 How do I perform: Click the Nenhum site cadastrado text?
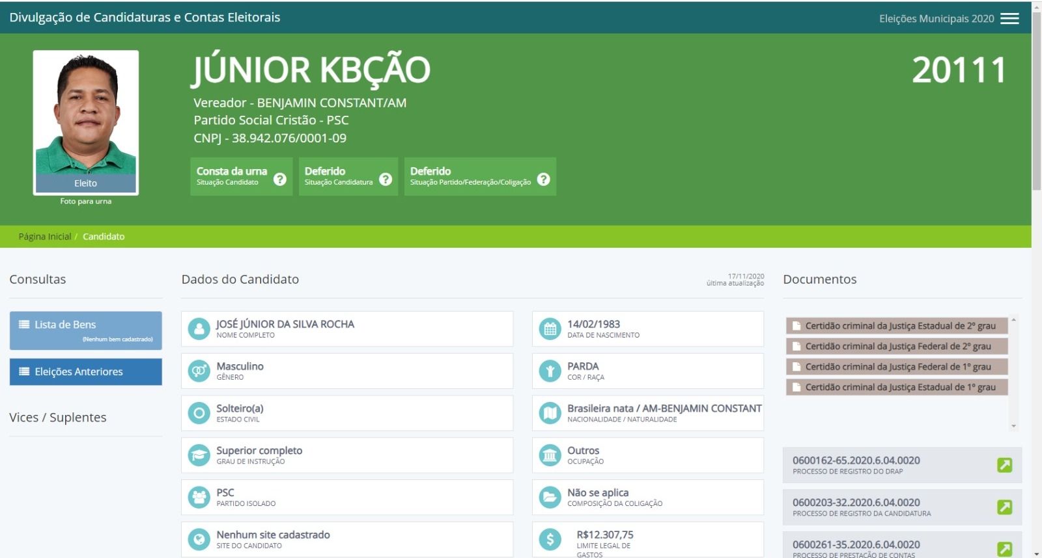click(x=273, y=535)
